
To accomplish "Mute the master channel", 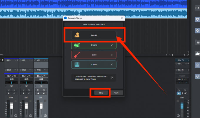I will [179, 90].
